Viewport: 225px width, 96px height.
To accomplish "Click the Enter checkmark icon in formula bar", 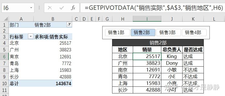I will [x=61, y=8].
